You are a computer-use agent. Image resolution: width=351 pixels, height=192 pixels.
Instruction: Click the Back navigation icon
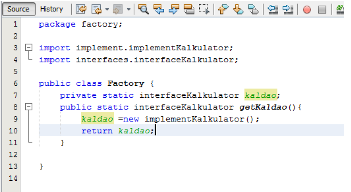97,9
